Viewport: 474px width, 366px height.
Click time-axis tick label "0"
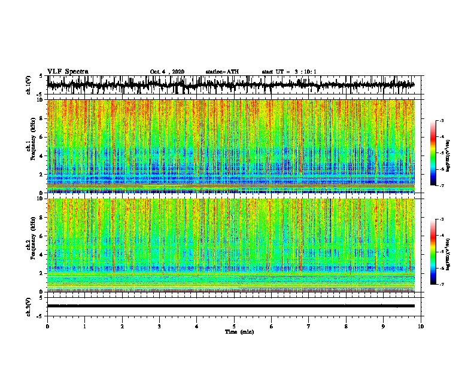click(47, 327)
